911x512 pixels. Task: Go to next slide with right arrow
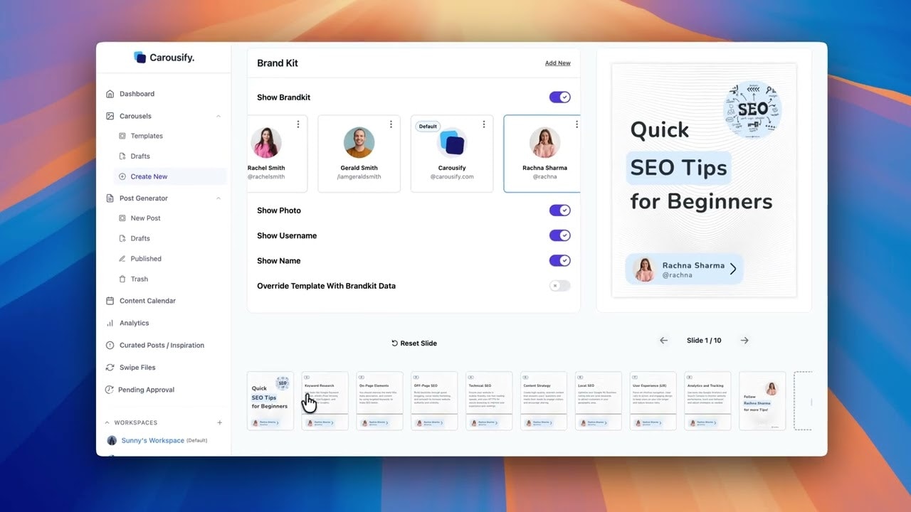click(744, 341)
